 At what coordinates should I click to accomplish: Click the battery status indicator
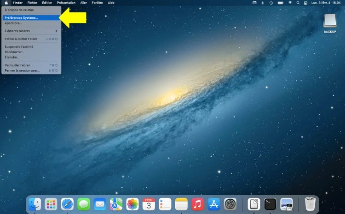(x=281, y=3)
